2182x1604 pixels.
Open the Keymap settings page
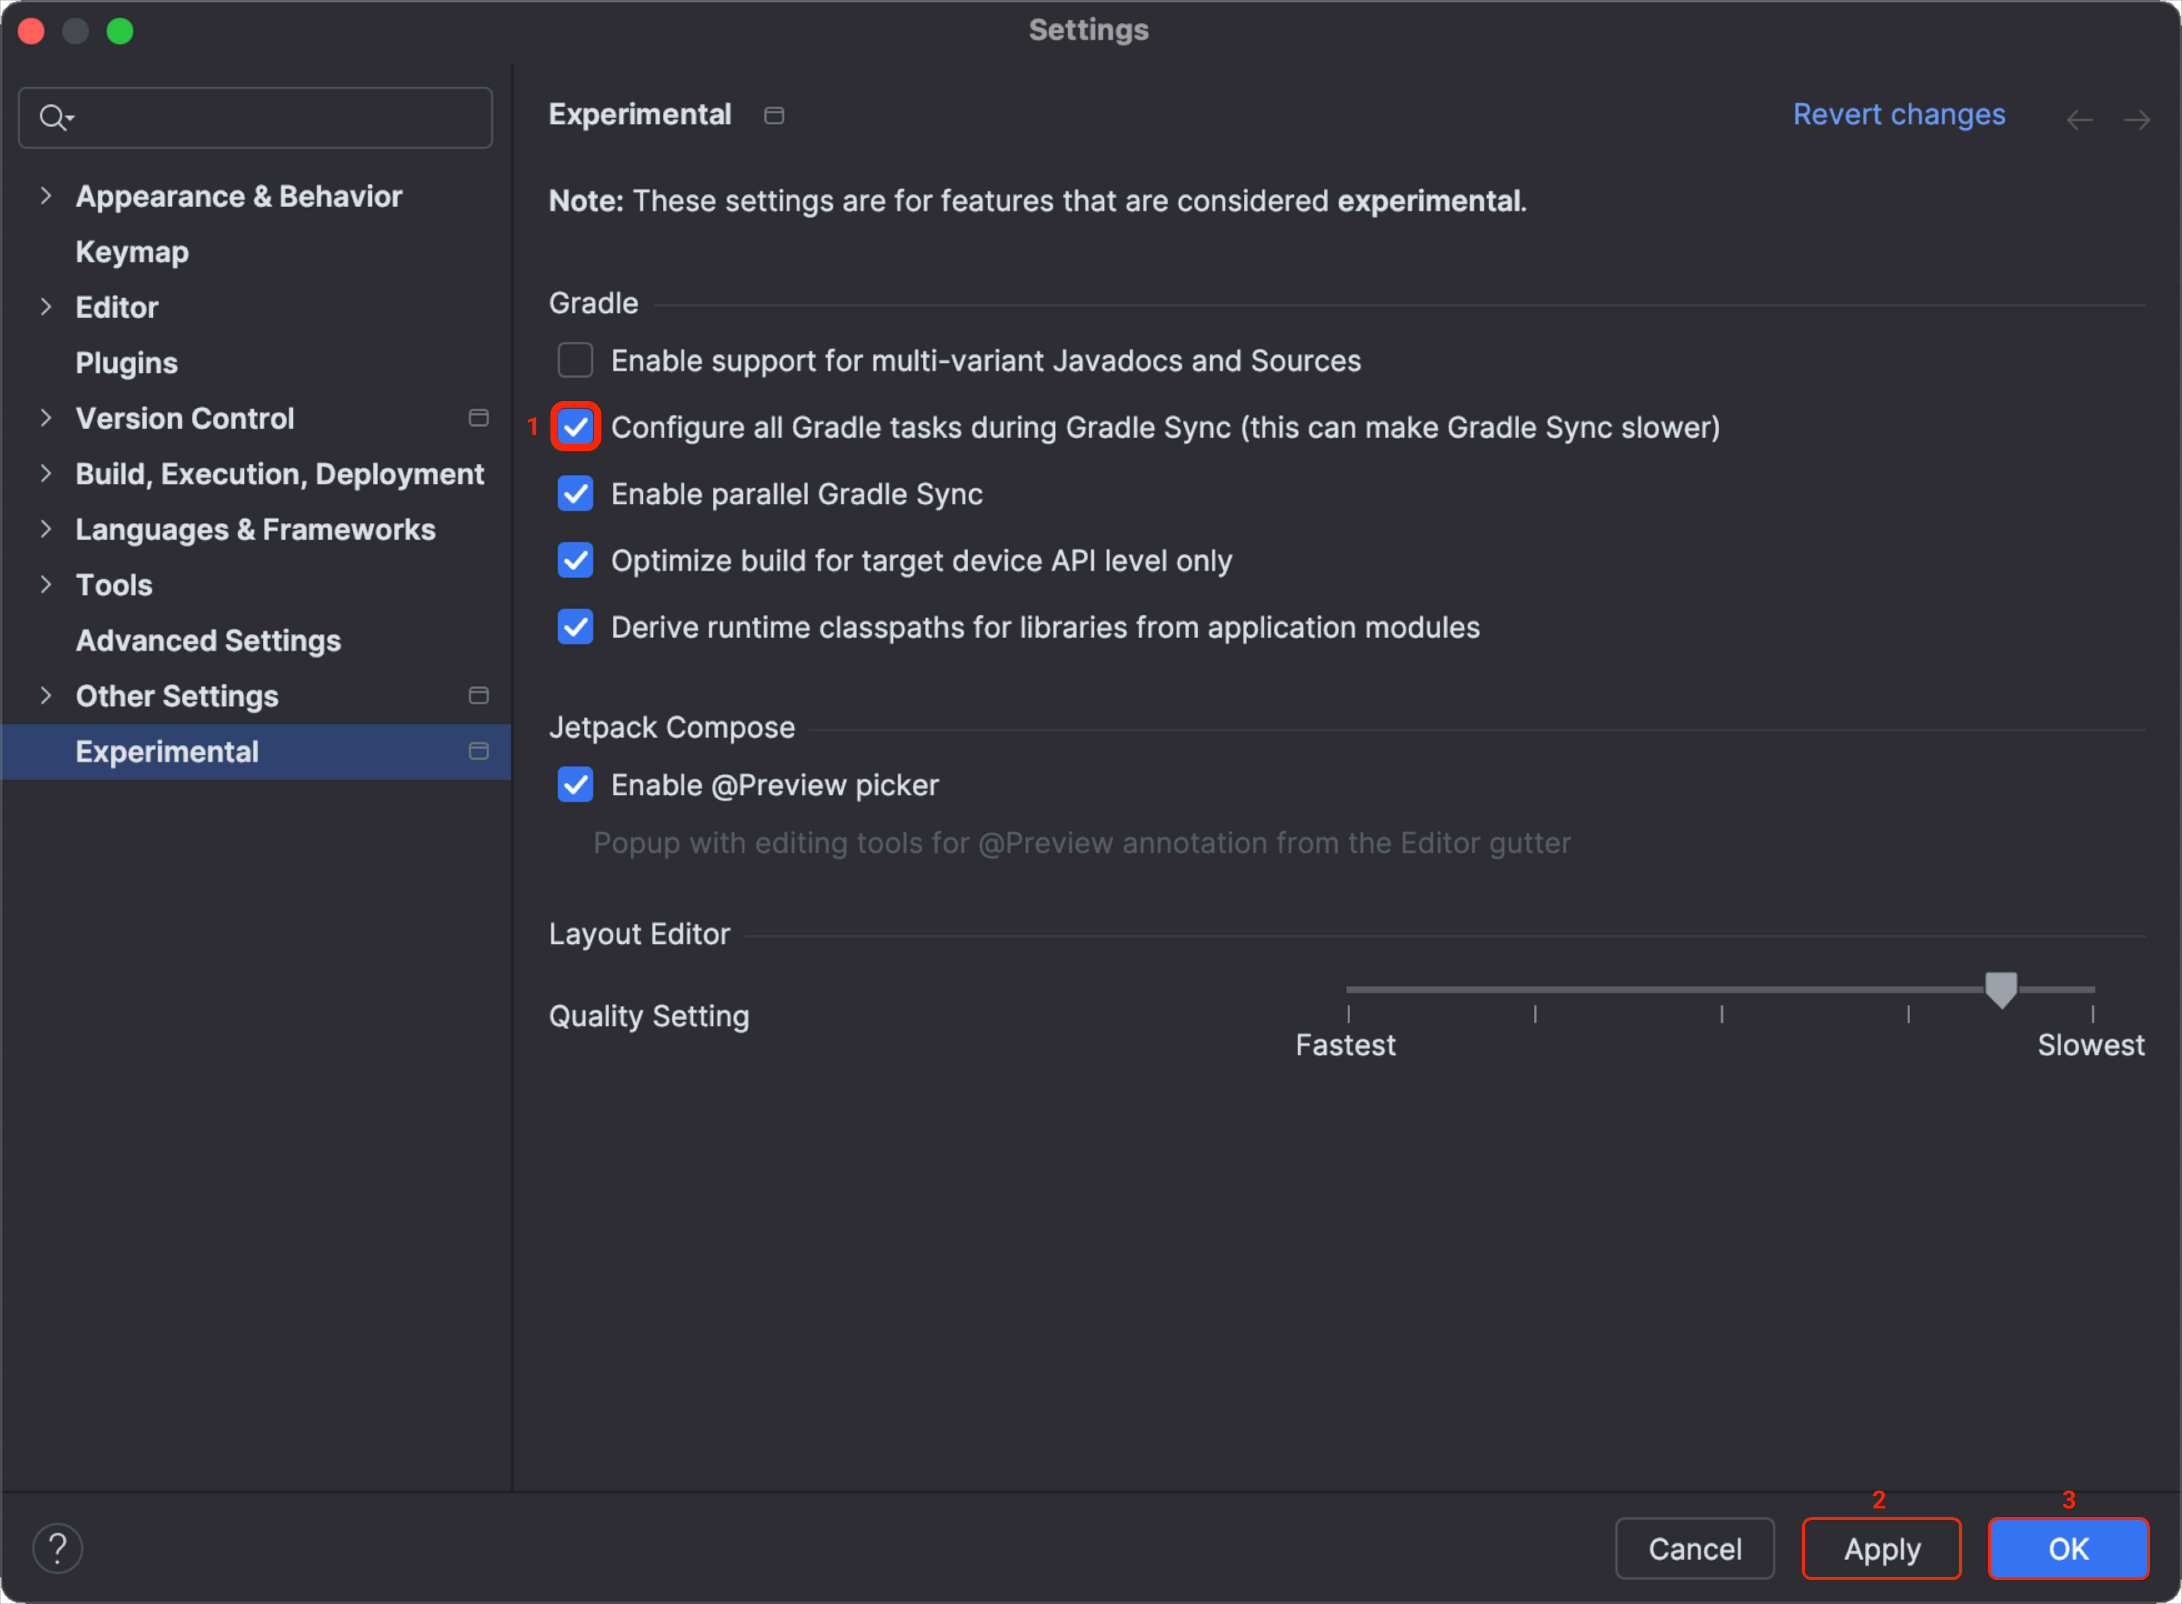point(132,252)
